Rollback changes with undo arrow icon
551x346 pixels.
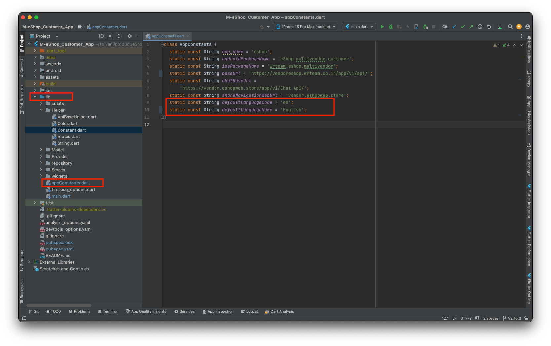tap(489, 27)
